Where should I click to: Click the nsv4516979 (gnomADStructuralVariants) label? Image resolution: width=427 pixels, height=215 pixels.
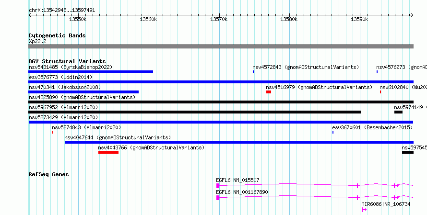[x=319, y=87]
